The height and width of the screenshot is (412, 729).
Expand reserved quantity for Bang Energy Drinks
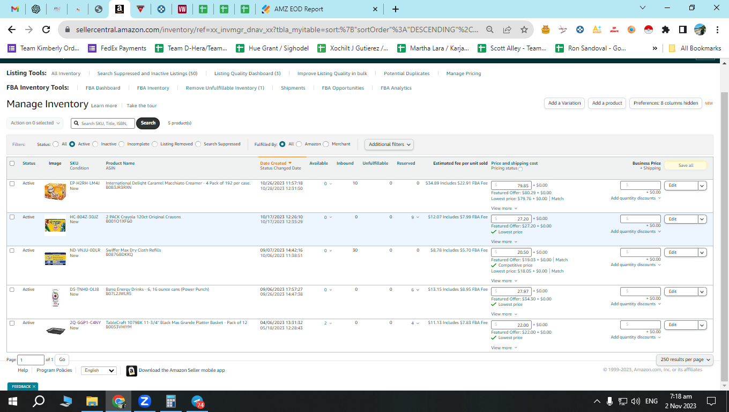(x=415, y=290)
